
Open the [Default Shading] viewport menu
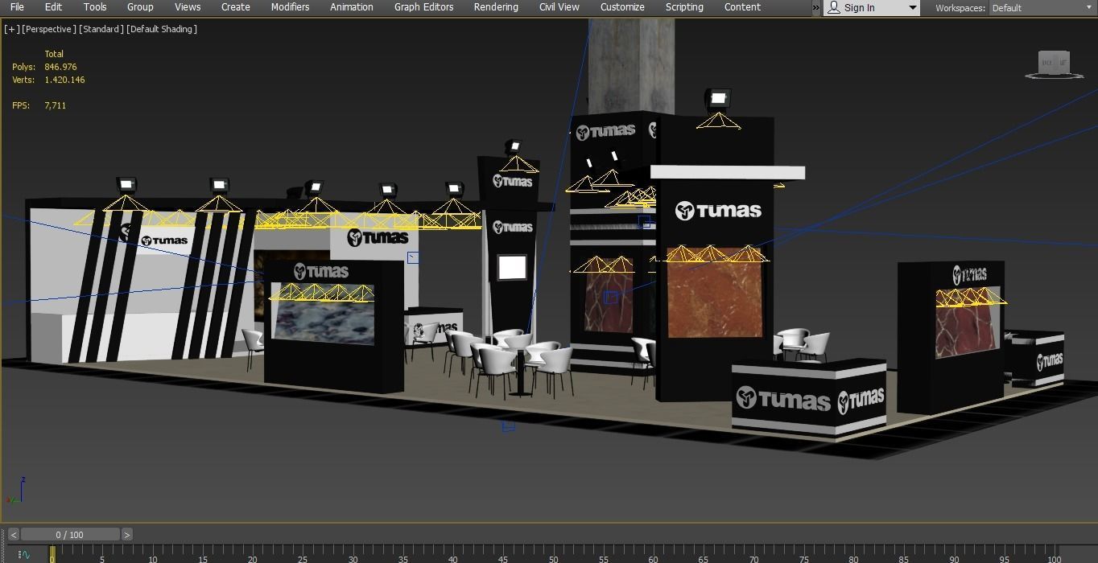pos(162,29)
